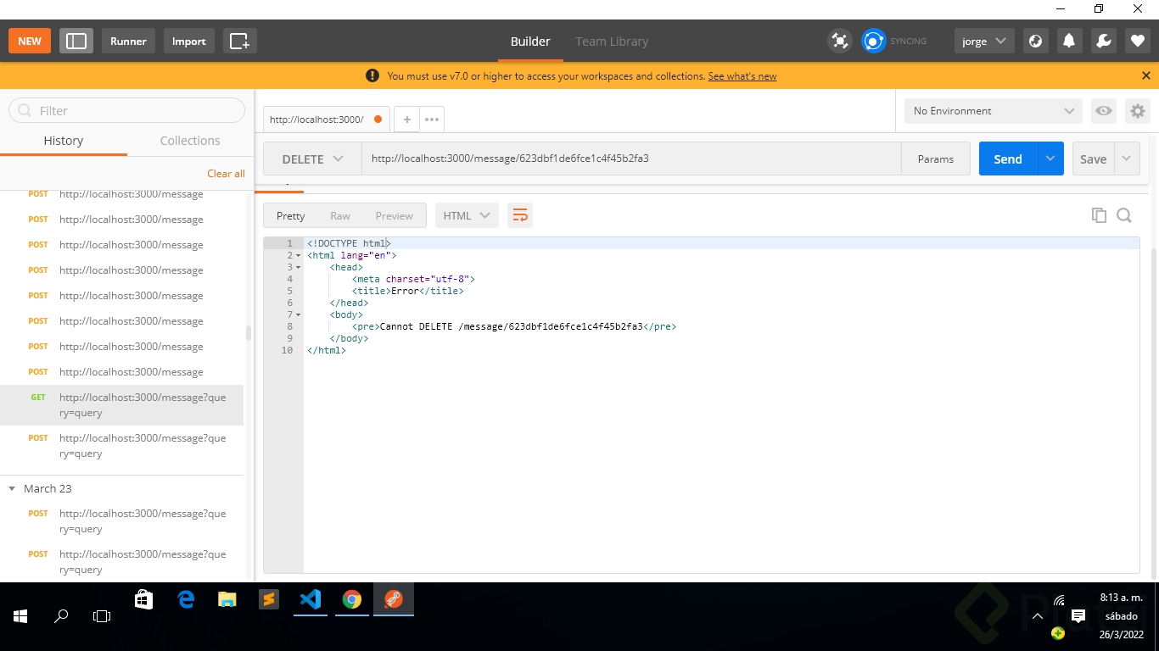Open Visual Studio Code in taskbar
The width and height of the screenshot is (1159, 651).
[x=310, y=599]
